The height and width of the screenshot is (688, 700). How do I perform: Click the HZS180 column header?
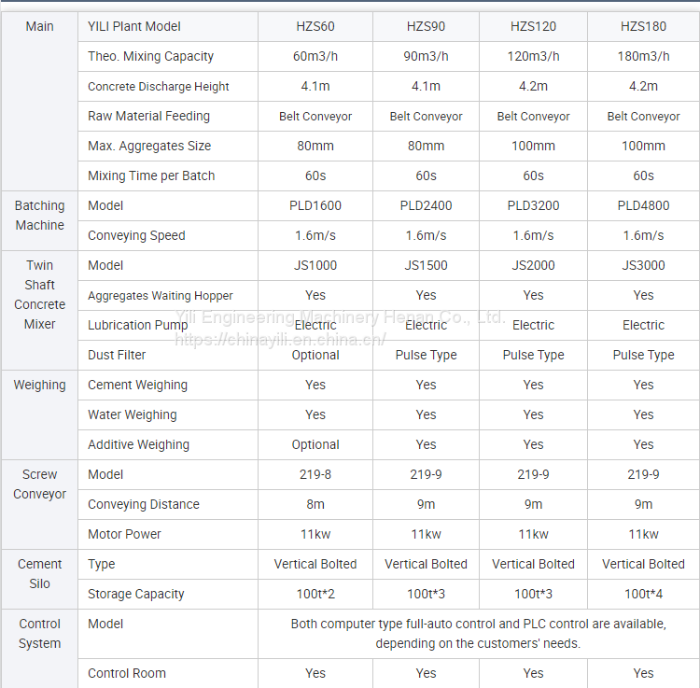(643, 26)
